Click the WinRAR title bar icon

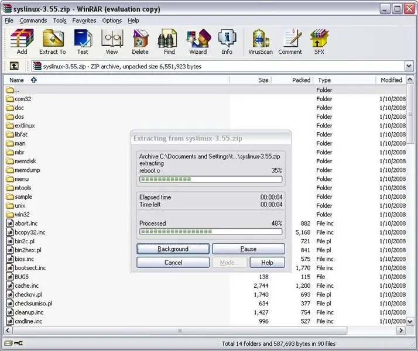pyautogui.click(x=7, y=9)
